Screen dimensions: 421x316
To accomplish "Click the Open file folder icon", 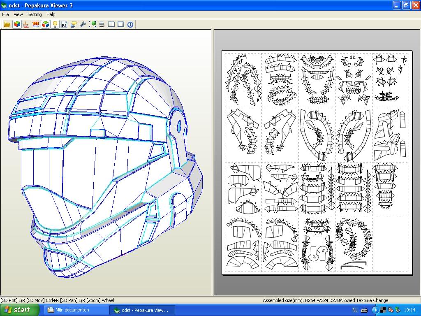I will pyautogui.click(x=7, y=25).
